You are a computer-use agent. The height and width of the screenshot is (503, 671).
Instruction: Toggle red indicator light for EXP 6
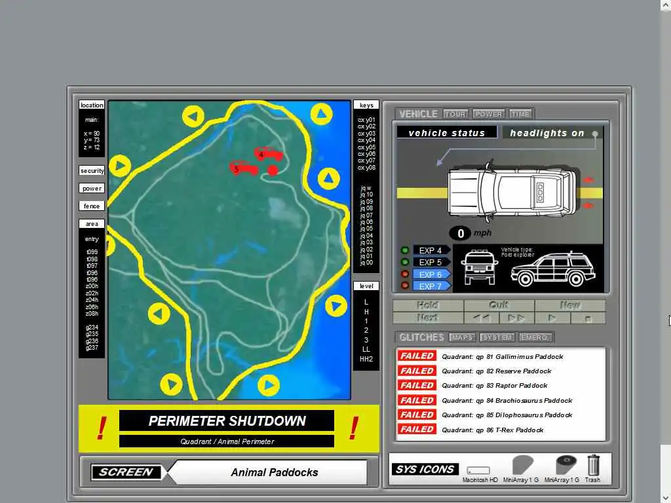point(404,274)
